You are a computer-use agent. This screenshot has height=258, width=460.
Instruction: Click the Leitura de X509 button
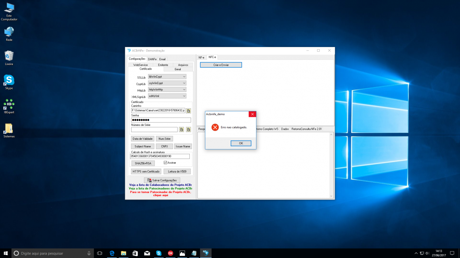coord(177,172)
